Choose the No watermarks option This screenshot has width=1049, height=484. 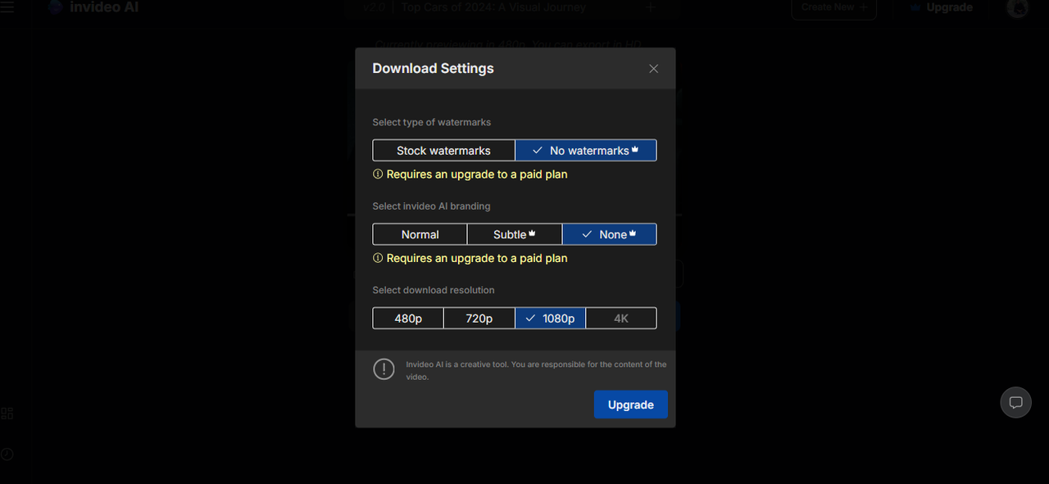coord(585,151)
